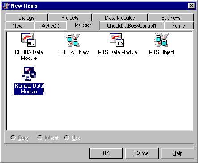Show the Business tab
198x163 pixels.
(171, 18)
